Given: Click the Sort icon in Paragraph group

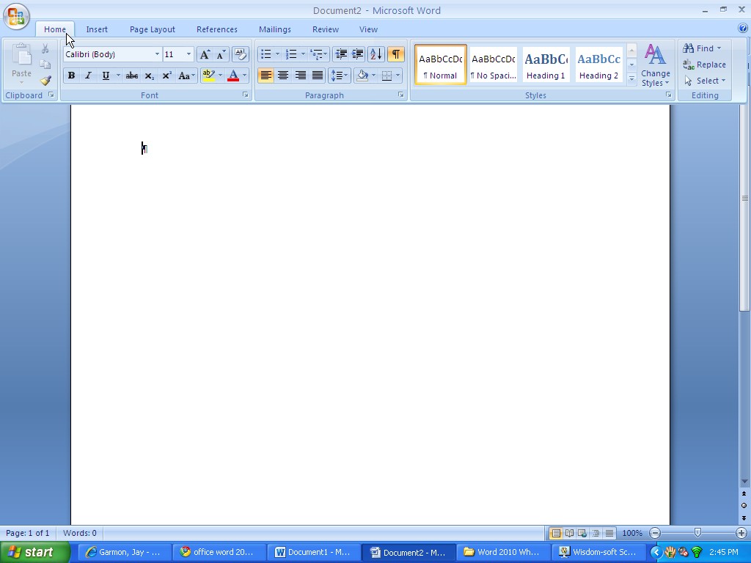Looking at the screenshot, I should (375, 54).
